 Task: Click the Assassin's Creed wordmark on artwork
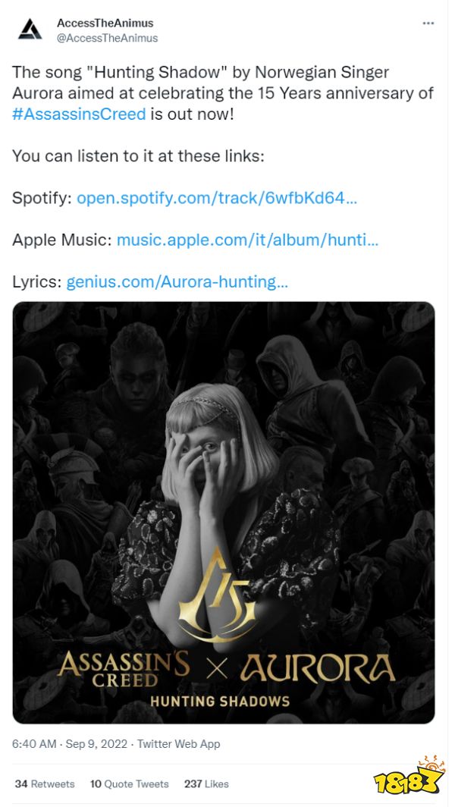point(123,669)
